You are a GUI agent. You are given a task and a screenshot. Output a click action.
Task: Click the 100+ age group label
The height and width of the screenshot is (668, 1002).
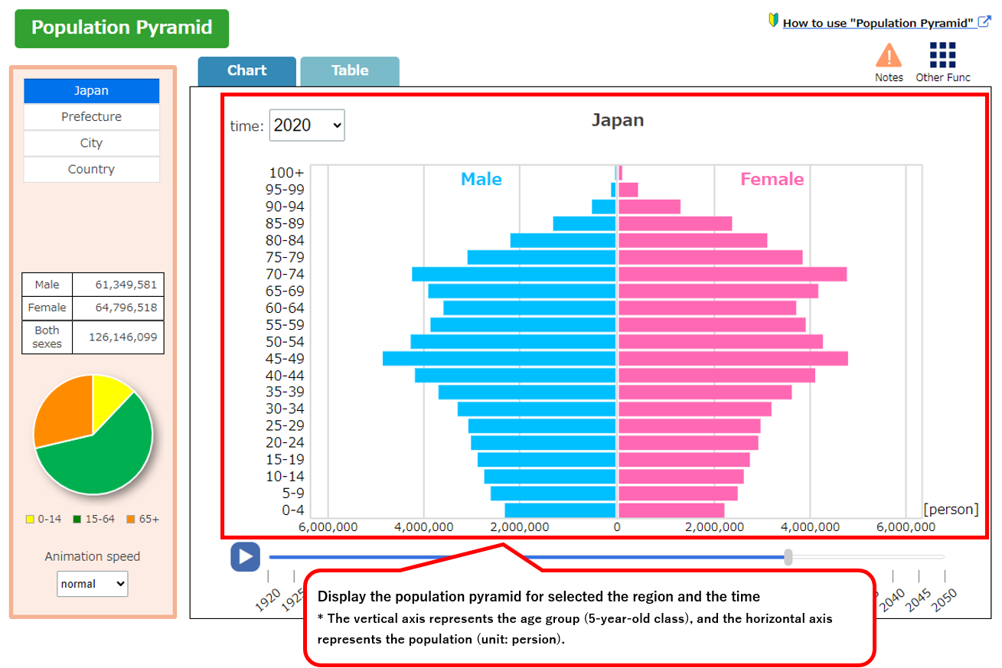tap(286, 173)
